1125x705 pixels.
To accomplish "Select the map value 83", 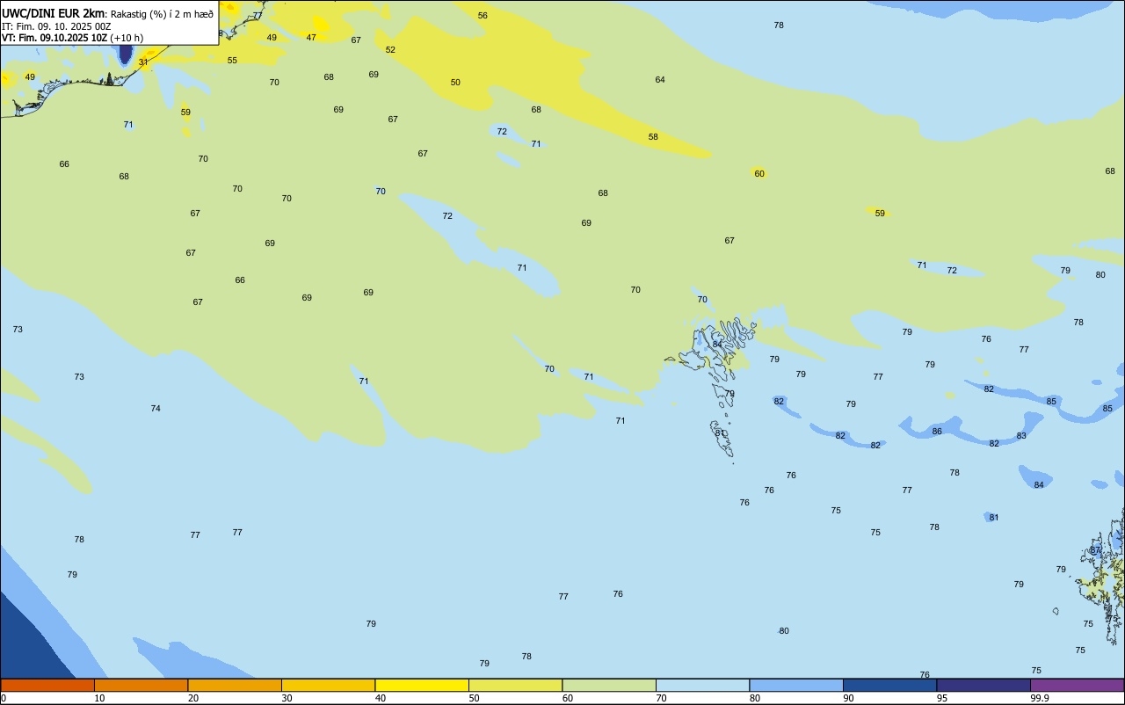I will coord(1021,436).
